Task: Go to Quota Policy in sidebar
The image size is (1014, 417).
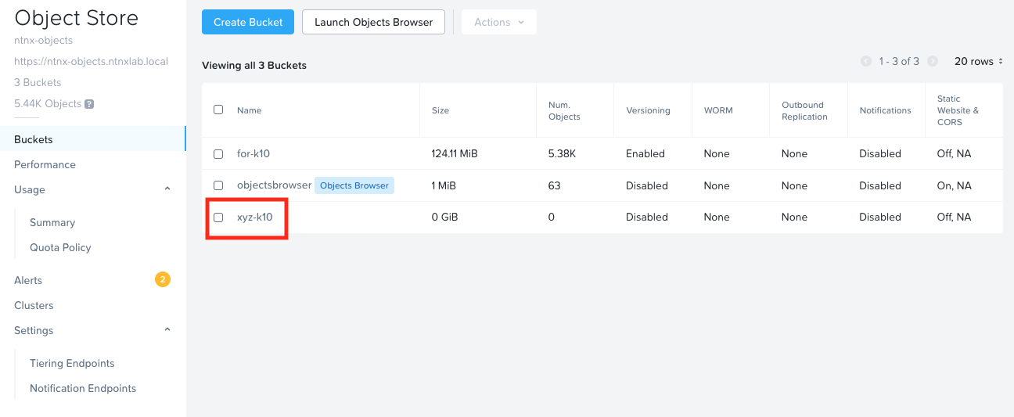Action: (x=60, y=247)
